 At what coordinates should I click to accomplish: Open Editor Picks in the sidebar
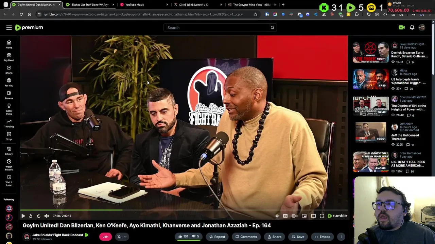coord(9,109)
